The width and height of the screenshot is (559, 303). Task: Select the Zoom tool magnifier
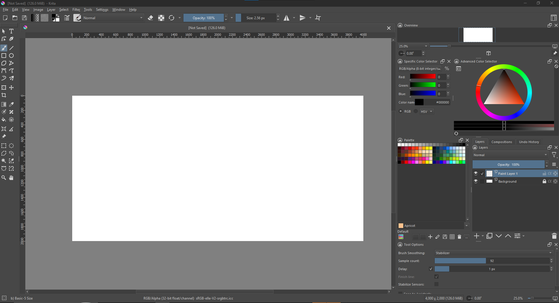(x=4, y=178)
